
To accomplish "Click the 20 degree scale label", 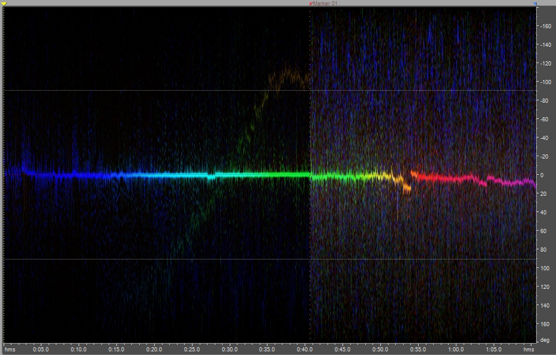I will (x=543, y=194).
